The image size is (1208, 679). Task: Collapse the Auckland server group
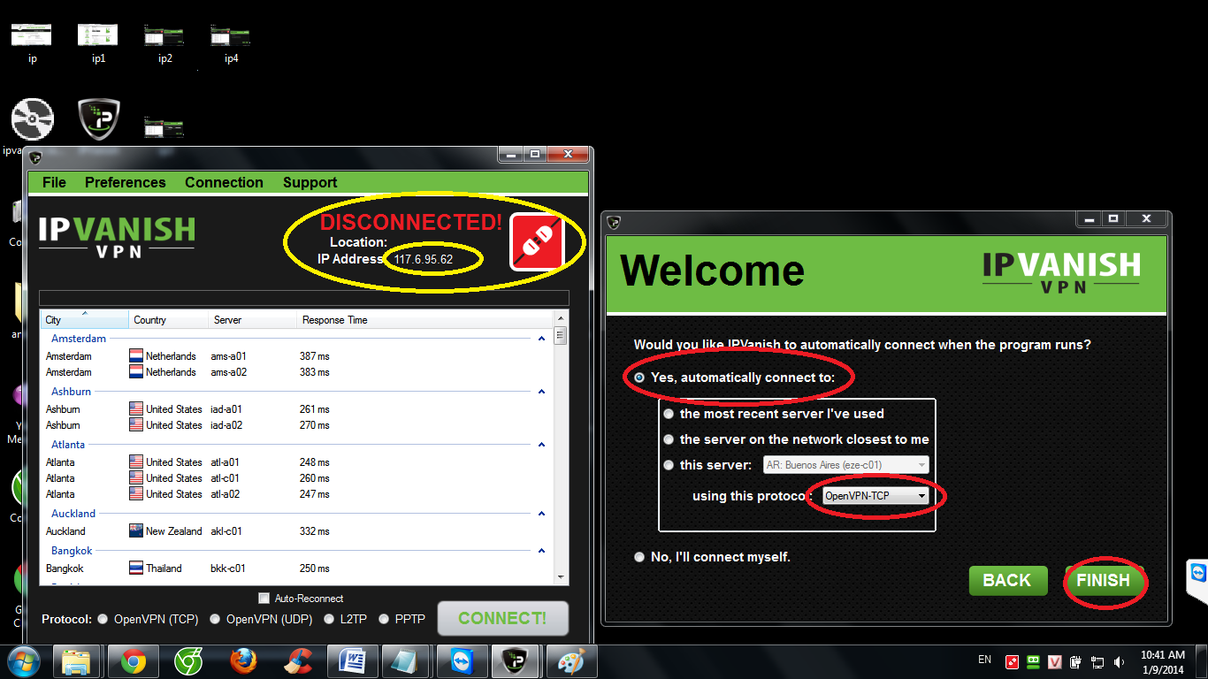point(542,514)
